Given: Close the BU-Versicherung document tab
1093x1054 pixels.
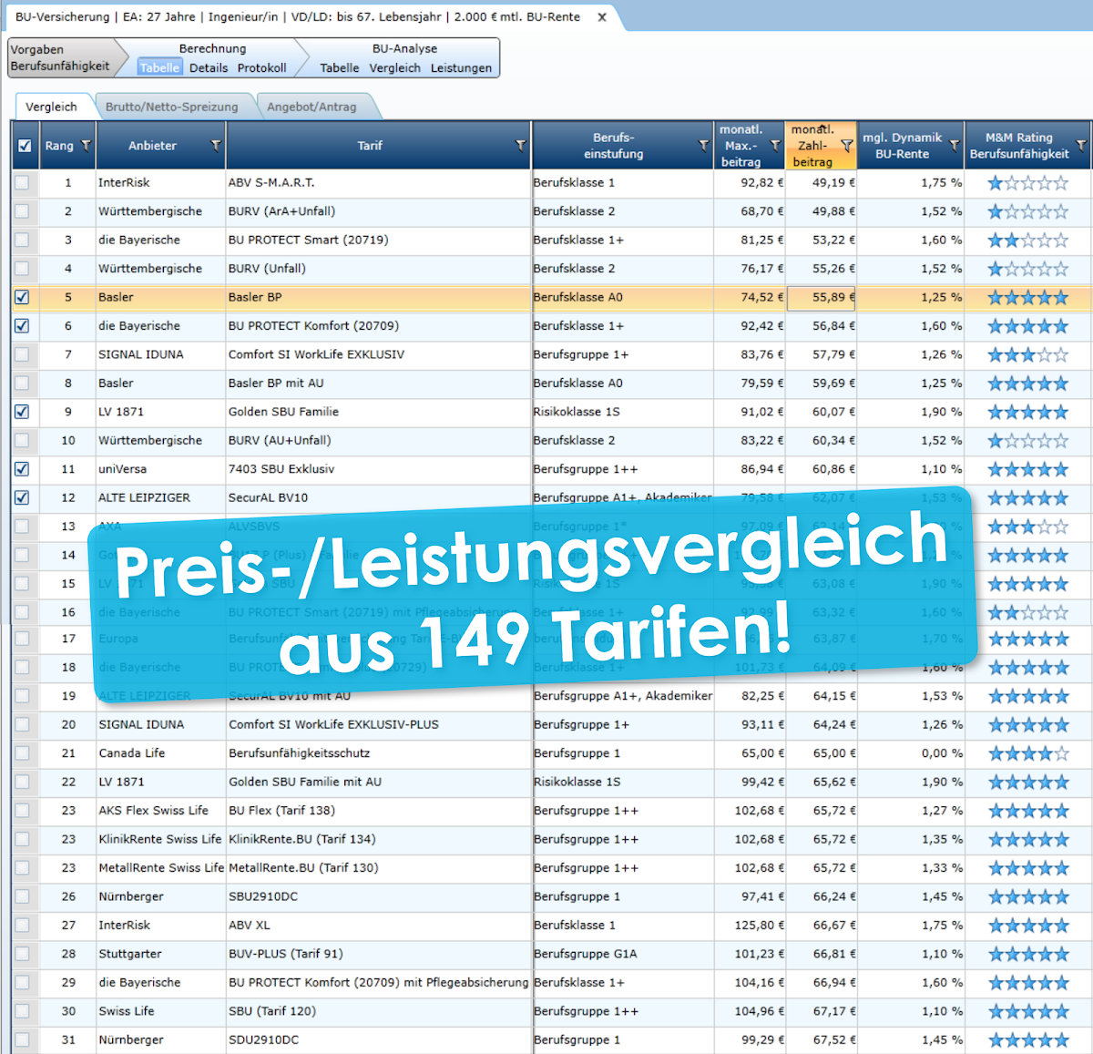Looking at the screenshot, I should [602, 17].
